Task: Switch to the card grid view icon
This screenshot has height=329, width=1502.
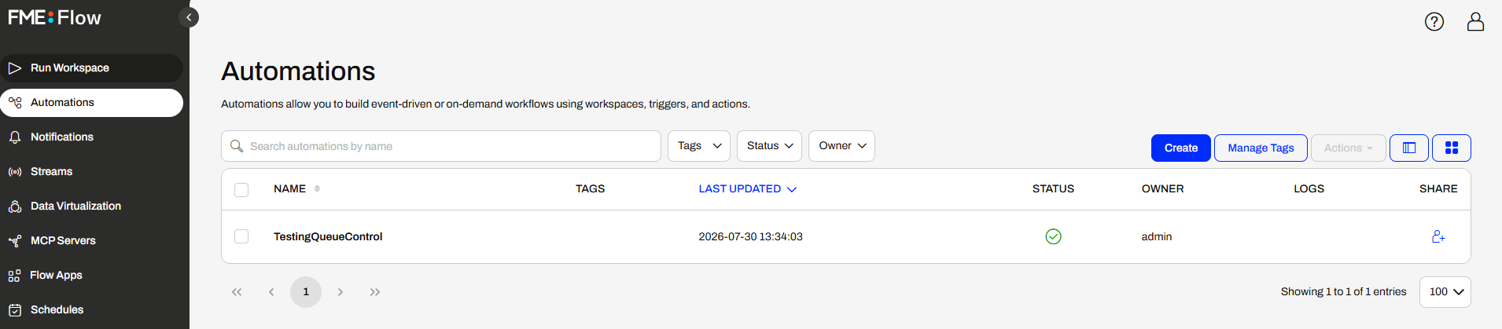Action: click(x=1452, y=148)
